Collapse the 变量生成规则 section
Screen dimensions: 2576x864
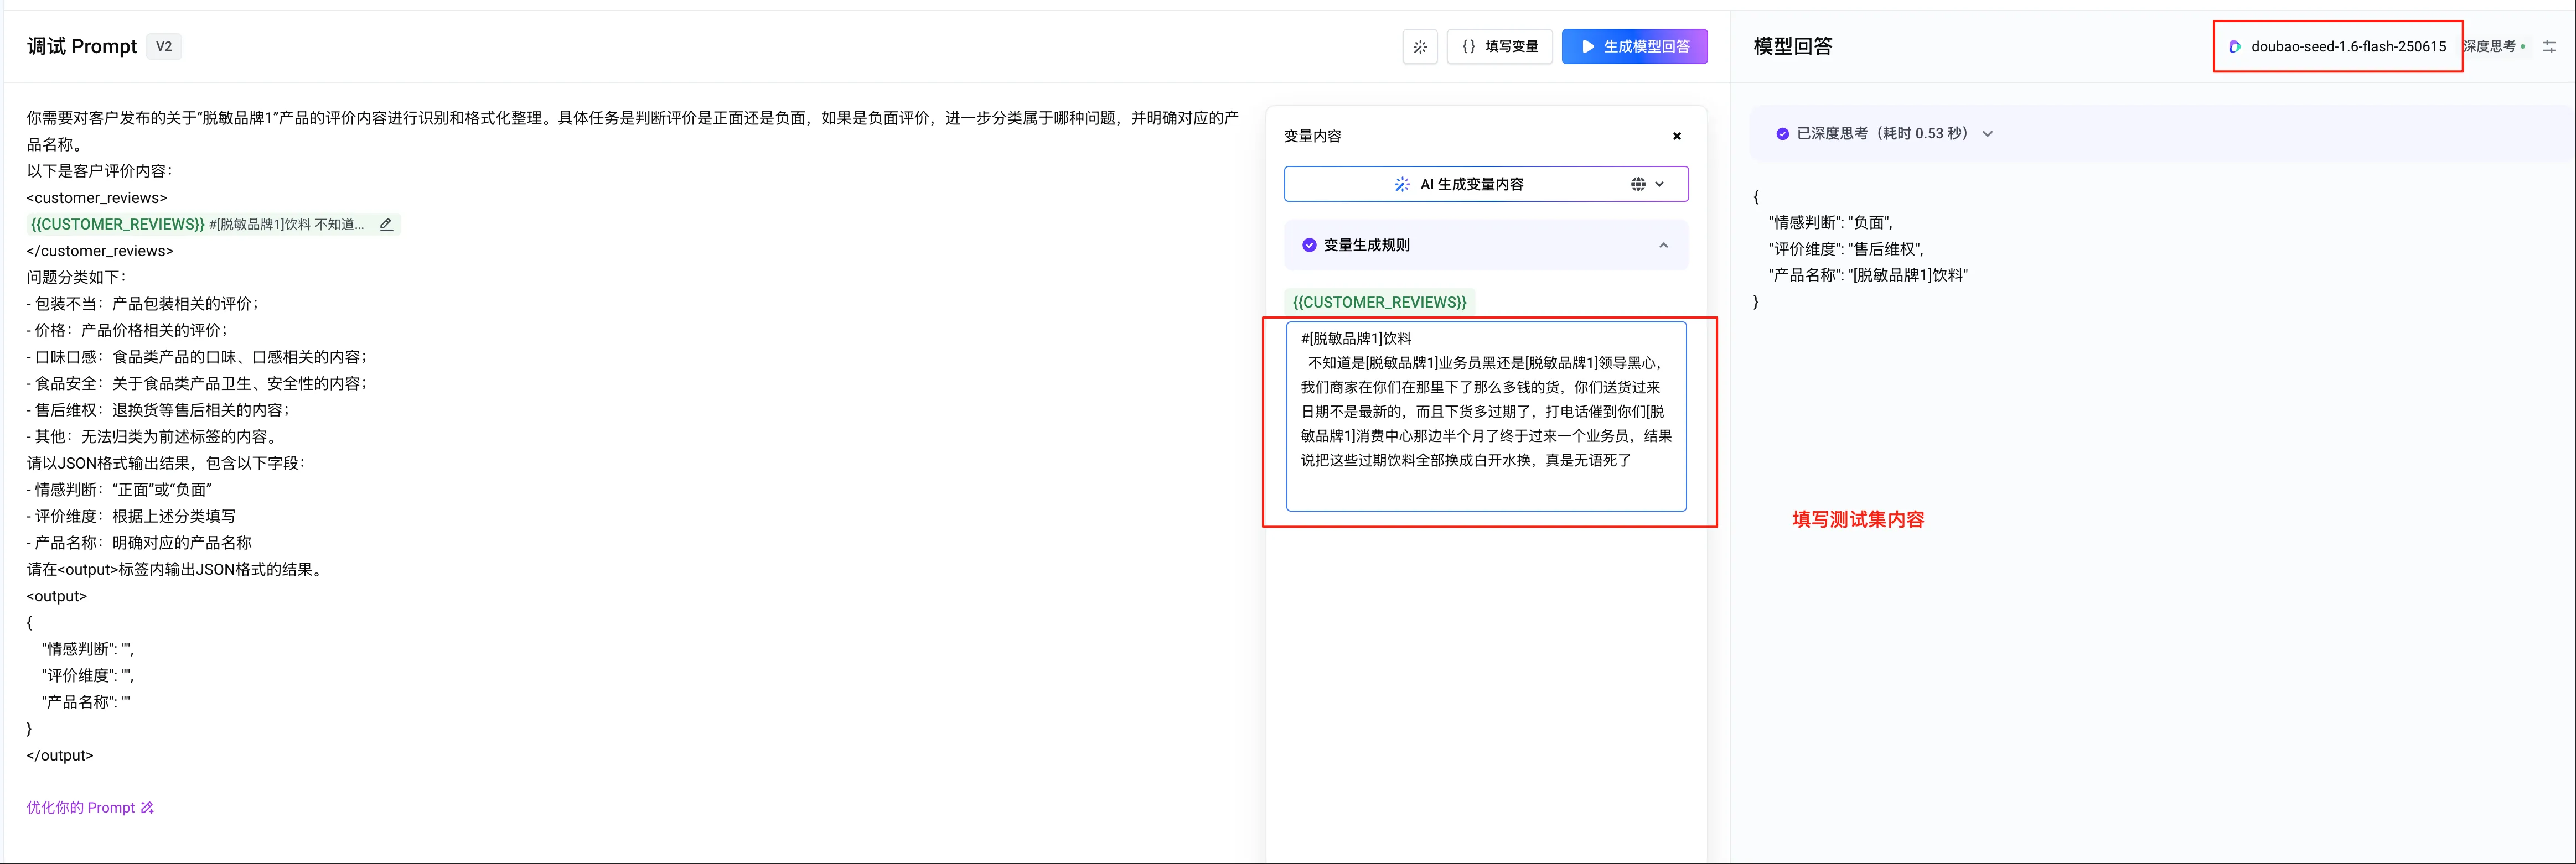coord(1663,246)
